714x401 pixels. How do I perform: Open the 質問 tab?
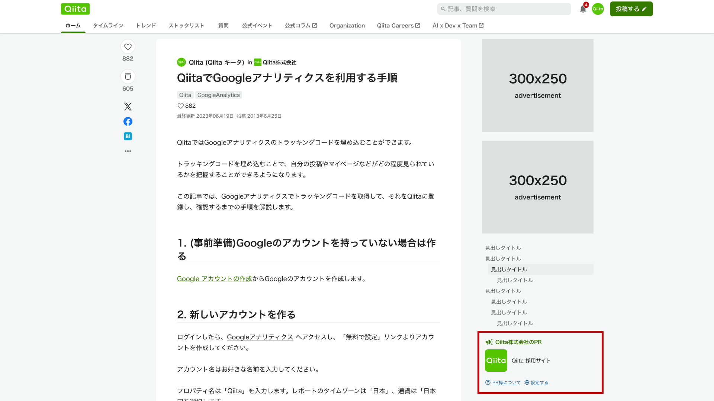pyautogui.click(x=223, y=25)
